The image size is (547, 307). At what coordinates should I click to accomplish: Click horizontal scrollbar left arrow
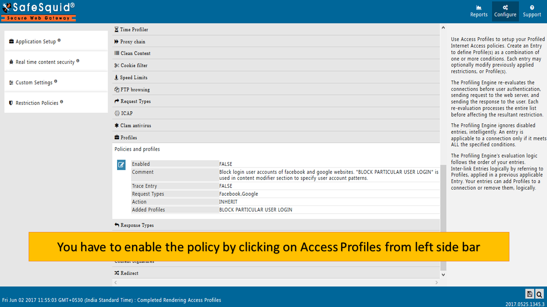click(x=115, y=283)
